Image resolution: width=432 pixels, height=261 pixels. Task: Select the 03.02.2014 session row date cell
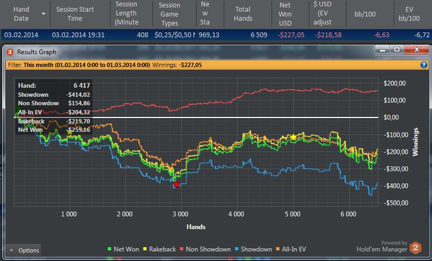pos(21,35)
